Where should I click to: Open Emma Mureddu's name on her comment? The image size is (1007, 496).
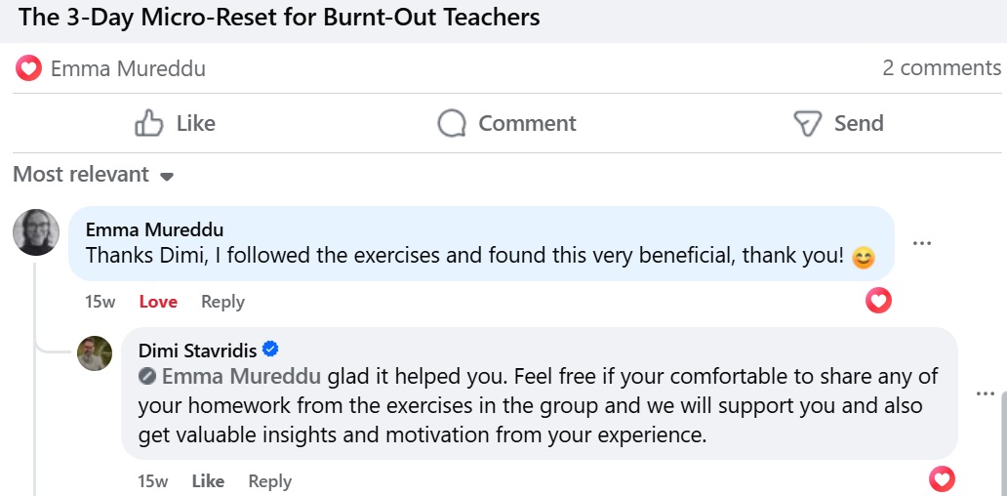tap(154, 230)
